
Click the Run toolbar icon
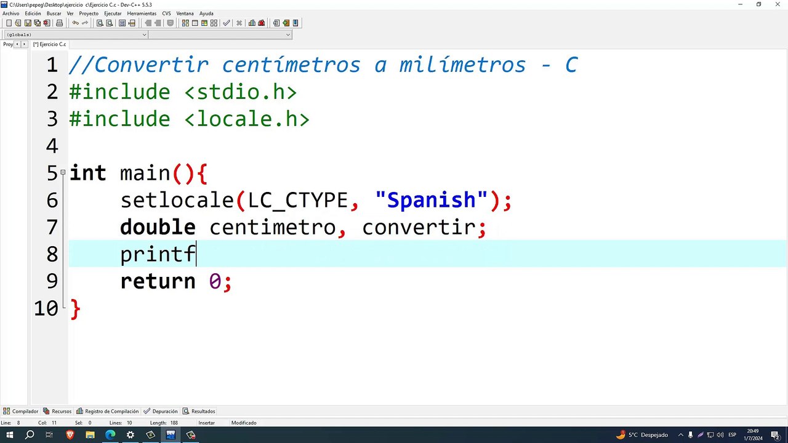(195, 23)
